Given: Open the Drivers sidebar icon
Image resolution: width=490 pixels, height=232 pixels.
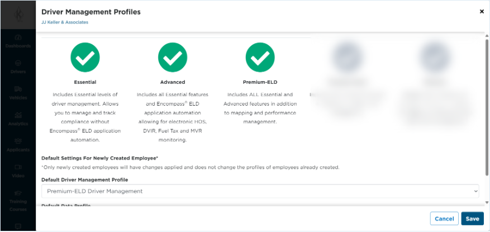Looking at the screenshot, I should coord(18,64).
